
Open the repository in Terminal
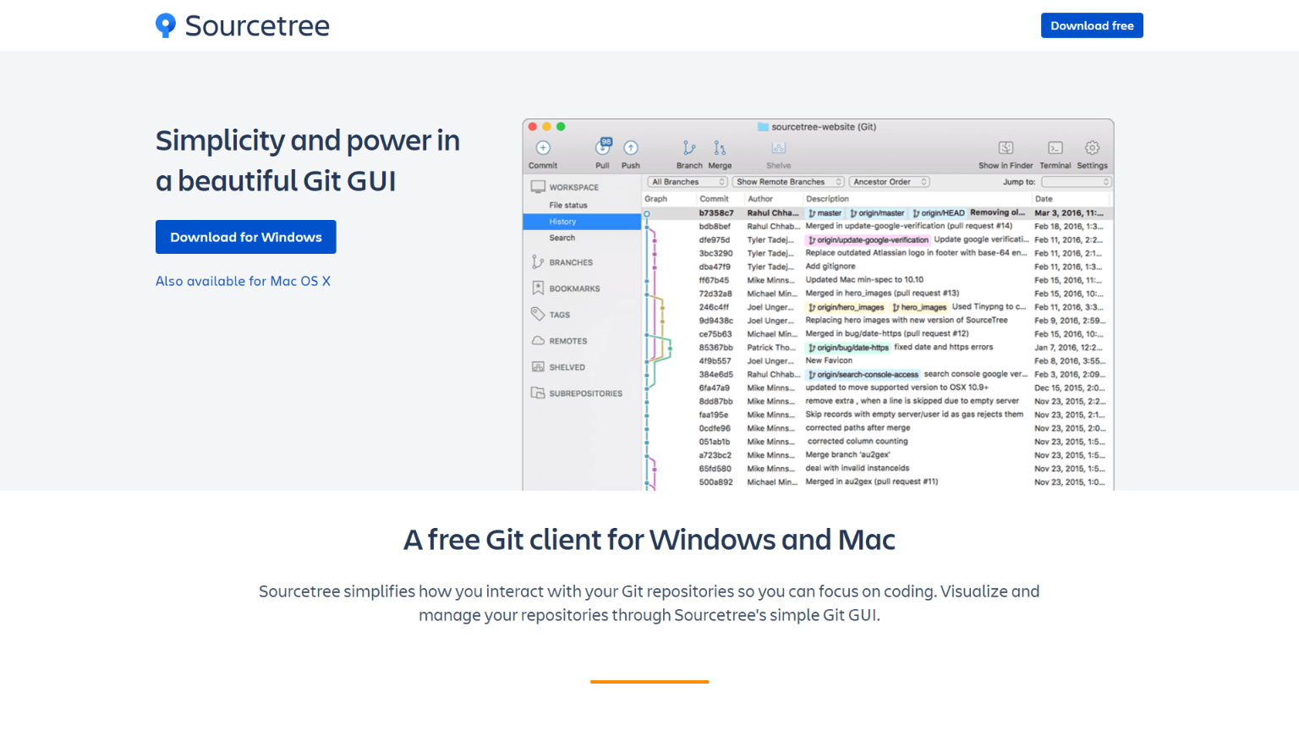1055,149
